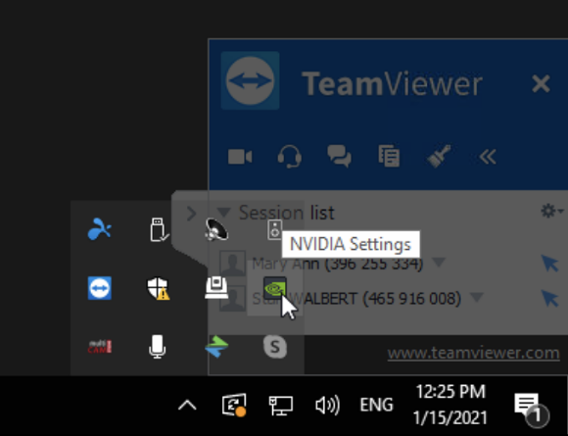Image resolution: width=568 pixels, height=436 pixels.
Task: Open dropdown next to WALBERT session
Action: click(477, 297)
